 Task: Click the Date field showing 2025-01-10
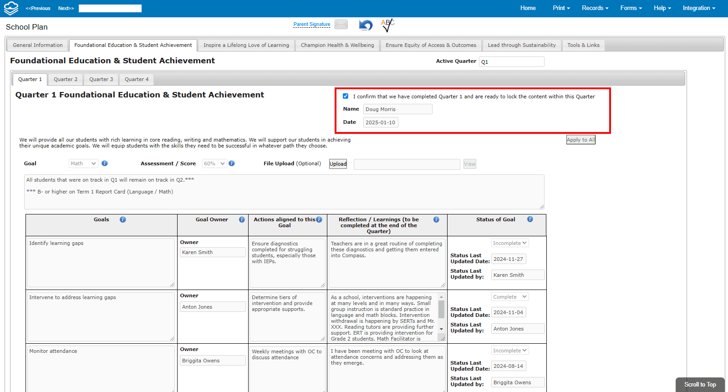point(381,122)
